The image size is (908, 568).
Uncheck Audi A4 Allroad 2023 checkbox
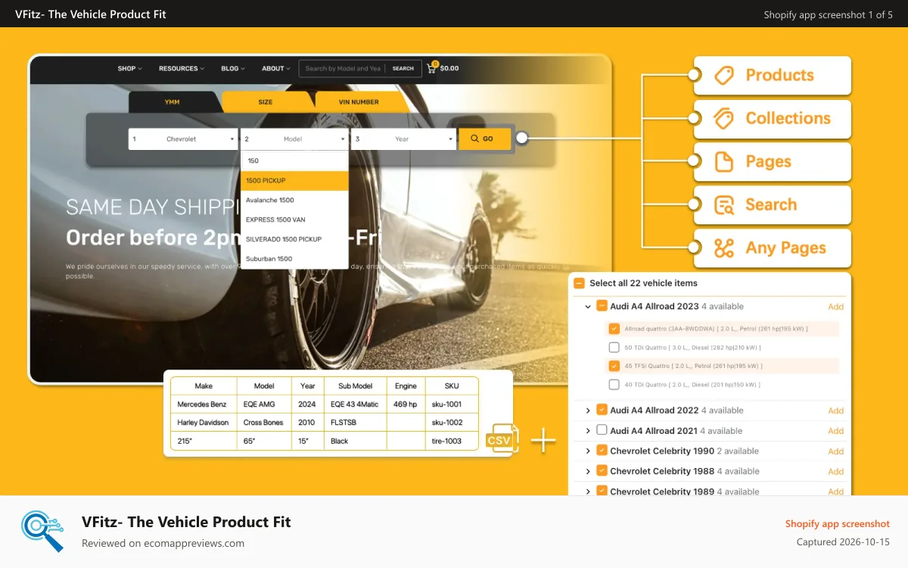tap(602, 306)
